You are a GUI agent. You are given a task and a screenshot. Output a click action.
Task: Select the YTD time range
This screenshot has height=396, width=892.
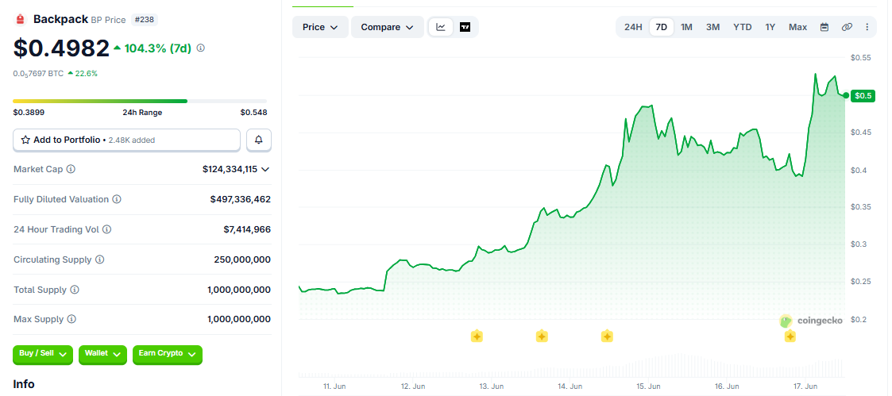point(743,27)
